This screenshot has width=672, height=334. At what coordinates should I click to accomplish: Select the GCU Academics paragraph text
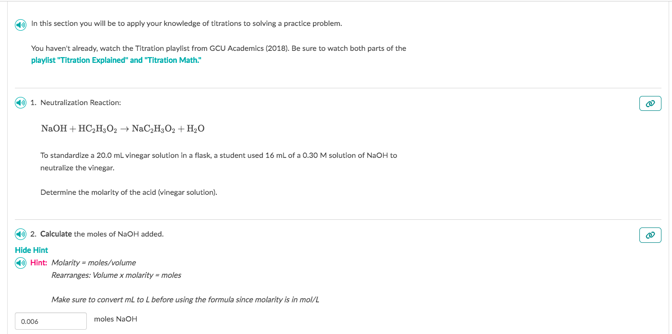click(x=218, y=48)
